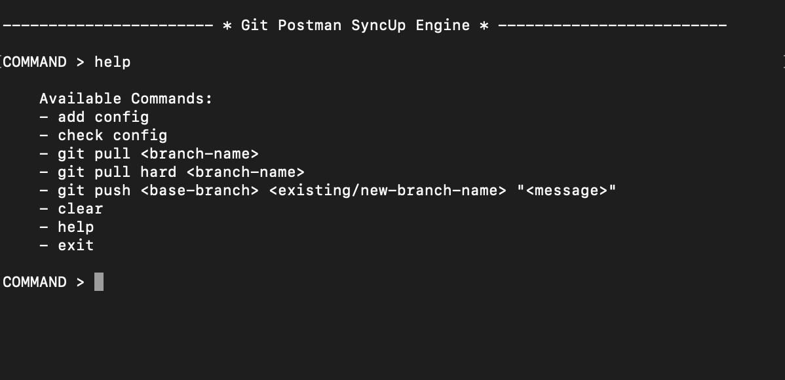Click the first COMMAND prompt label
Image resolution: width=785 pixels, height=380 pixels.
[x=35, y=62]
